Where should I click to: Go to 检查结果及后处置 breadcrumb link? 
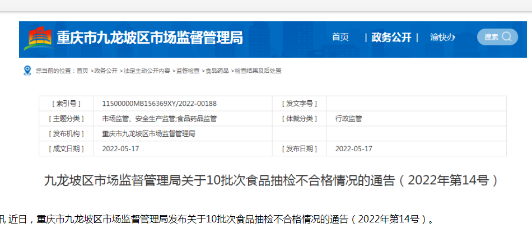pyautogui.click(x=258, y=71)
